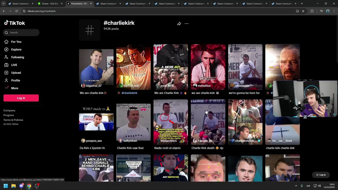Expand the tab search dropdown arrow
Viewport: 338px width, 190px height.
pos(3,4)
